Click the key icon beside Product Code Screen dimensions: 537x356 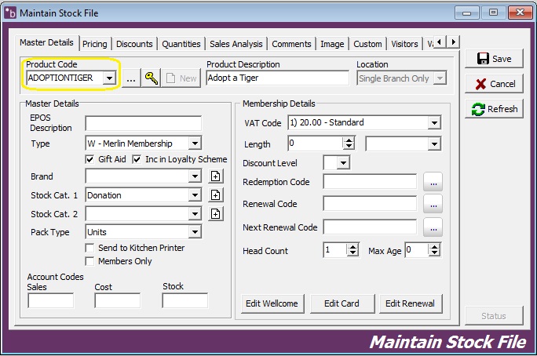pos(152,78)
